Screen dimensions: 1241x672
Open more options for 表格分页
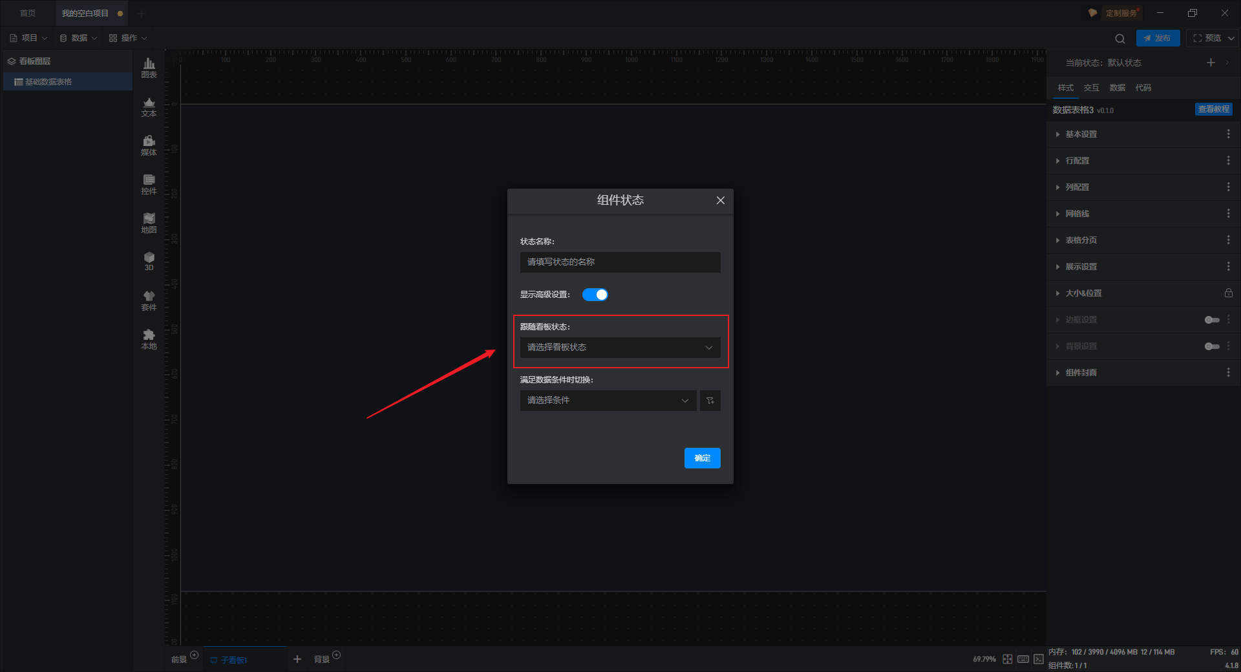tap(1228, 240)
